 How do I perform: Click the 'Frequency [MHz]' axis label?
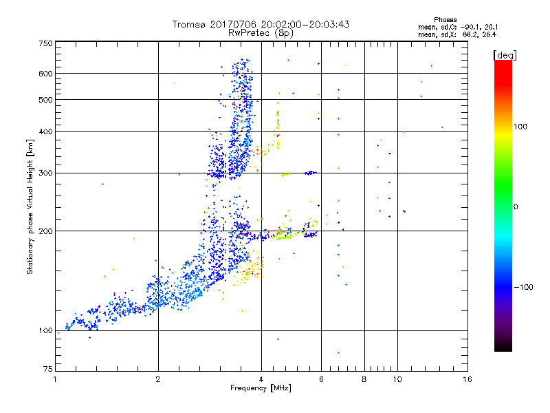coord(261,388)
